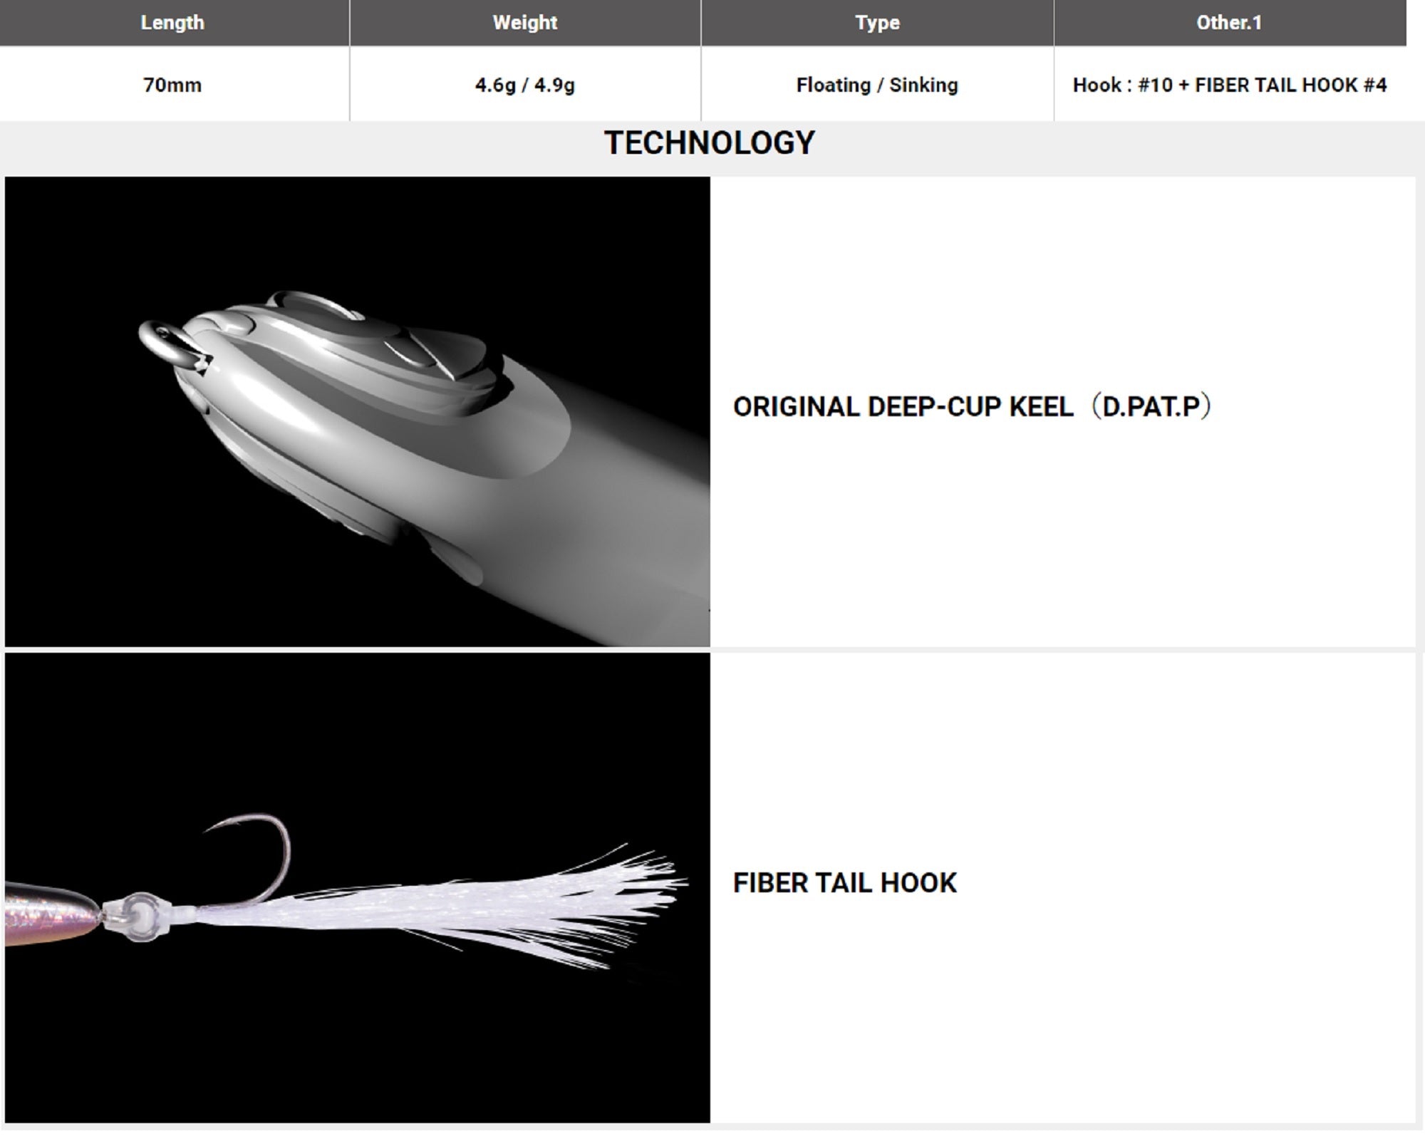Click the Other.1 column header

pos(1229,23)
